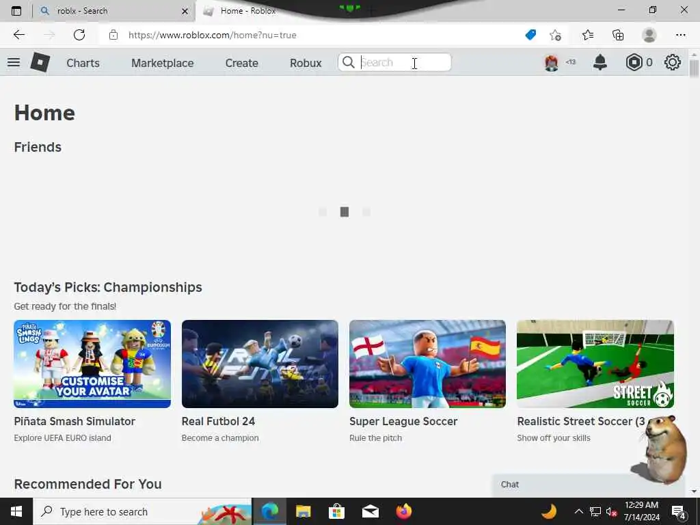The width and height of the screenshot is (700, 525).
Task: Click the moon icon in taskbar
Action: (549, 511)
